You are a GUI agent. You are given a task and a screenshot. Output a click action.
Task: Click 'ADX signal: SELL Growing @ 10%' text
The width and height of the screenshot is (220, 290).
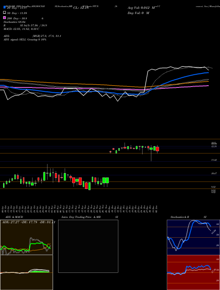click(x=25, y=40)
